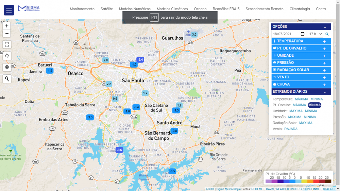Select MÍNIMA for Pt. Orvalho

[314, 105]
